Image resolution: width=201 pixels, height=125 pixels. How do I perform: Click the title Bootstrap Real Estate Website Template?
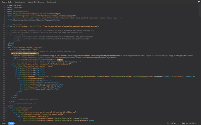click(x=34, y=20)
